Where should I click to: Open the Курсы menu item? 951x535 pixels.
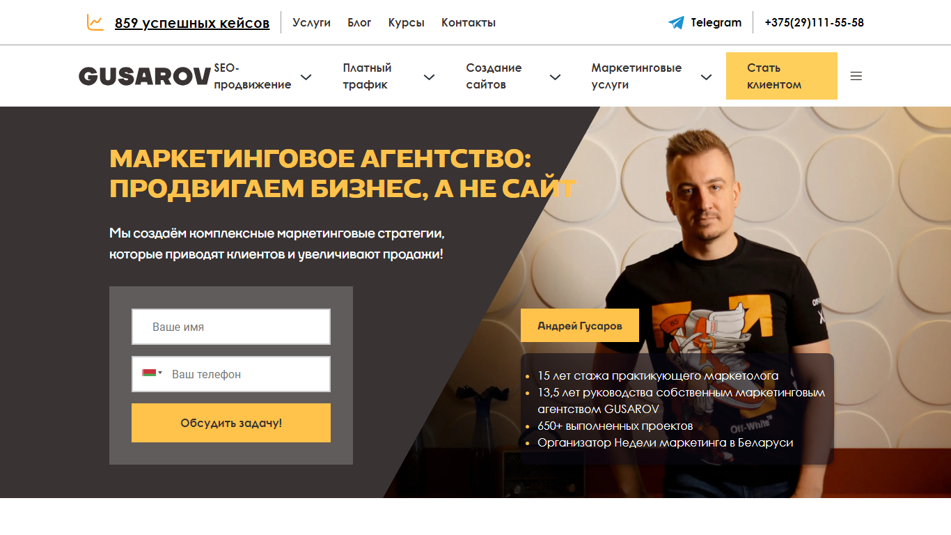coord(407,22)
